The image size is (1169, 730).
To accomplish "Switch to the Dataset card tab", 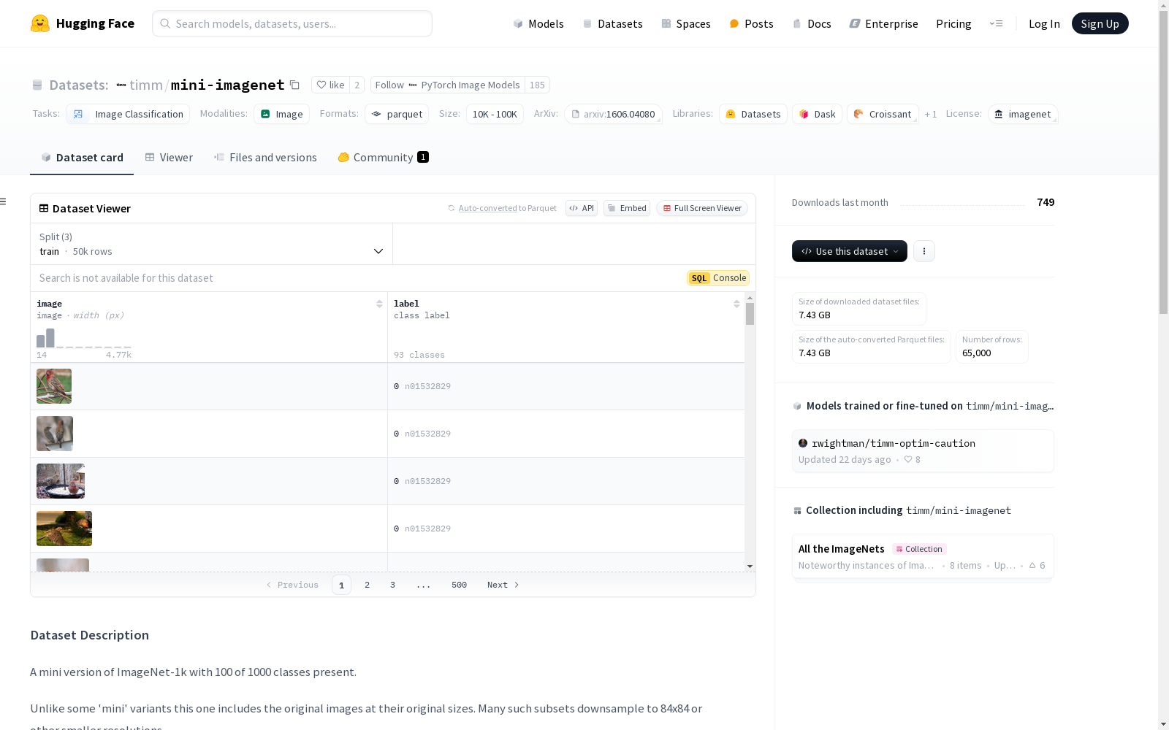I will (82, 158).
